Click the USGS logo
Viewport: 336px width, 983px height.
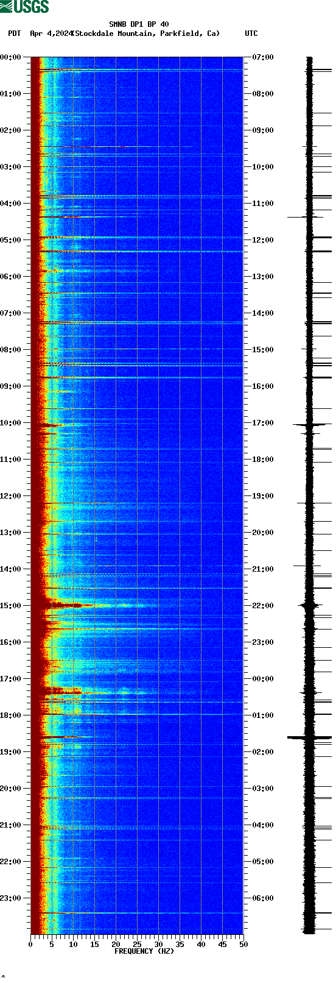[x=24, y=7]
